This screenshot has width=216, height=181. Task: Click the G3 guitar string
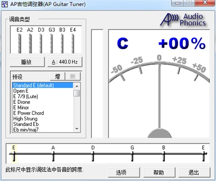51,43
